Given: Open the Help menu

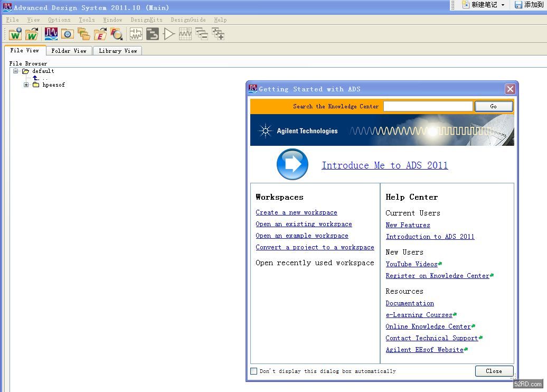Looking at the screenshot, I should click(x=221, y=20).
